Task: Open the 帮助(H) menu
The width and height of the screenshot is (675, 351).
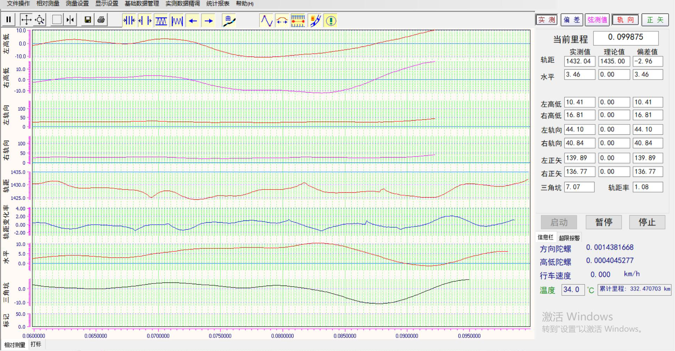Action: tap(245, 4)
